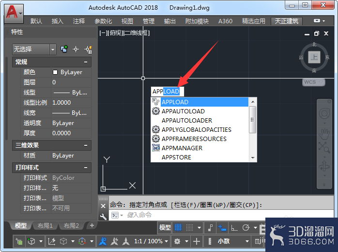Add a new layout with plus tab
Image resolution: width=338 pixels, height=252 pixels.
point(92,225)
